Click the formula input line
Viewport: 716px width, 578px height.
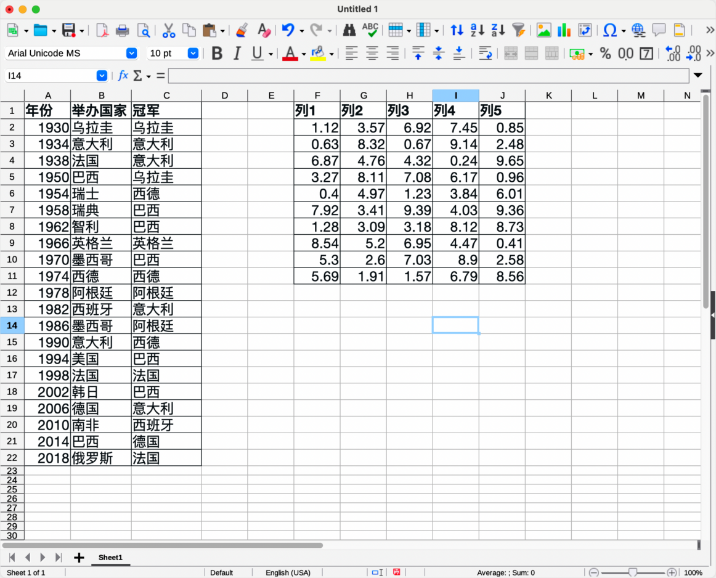[428, 76]
